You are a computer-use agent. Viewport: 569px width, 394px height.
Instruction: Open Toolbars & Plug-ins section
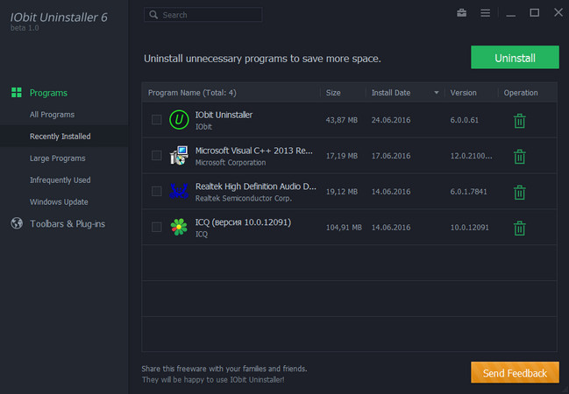point(68,223)
